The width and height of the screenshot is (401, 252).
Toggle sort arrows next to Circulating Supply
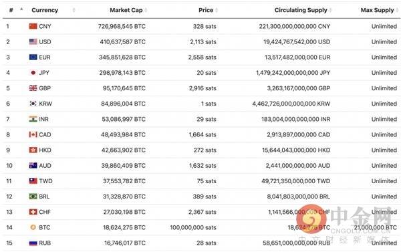click(x=330, y=10)
